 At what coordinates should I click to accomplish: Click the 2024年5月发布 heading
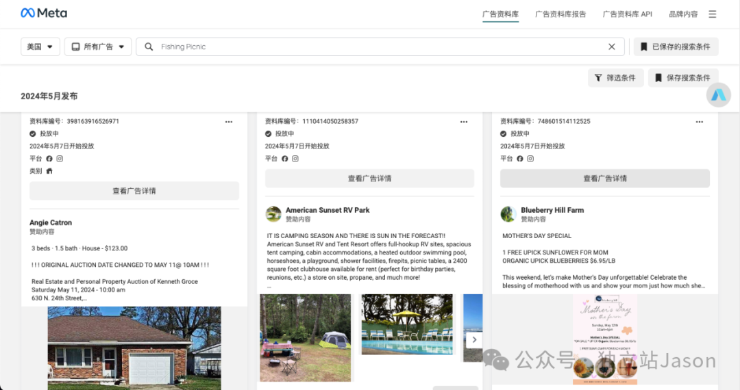click(x=49, y=96)
